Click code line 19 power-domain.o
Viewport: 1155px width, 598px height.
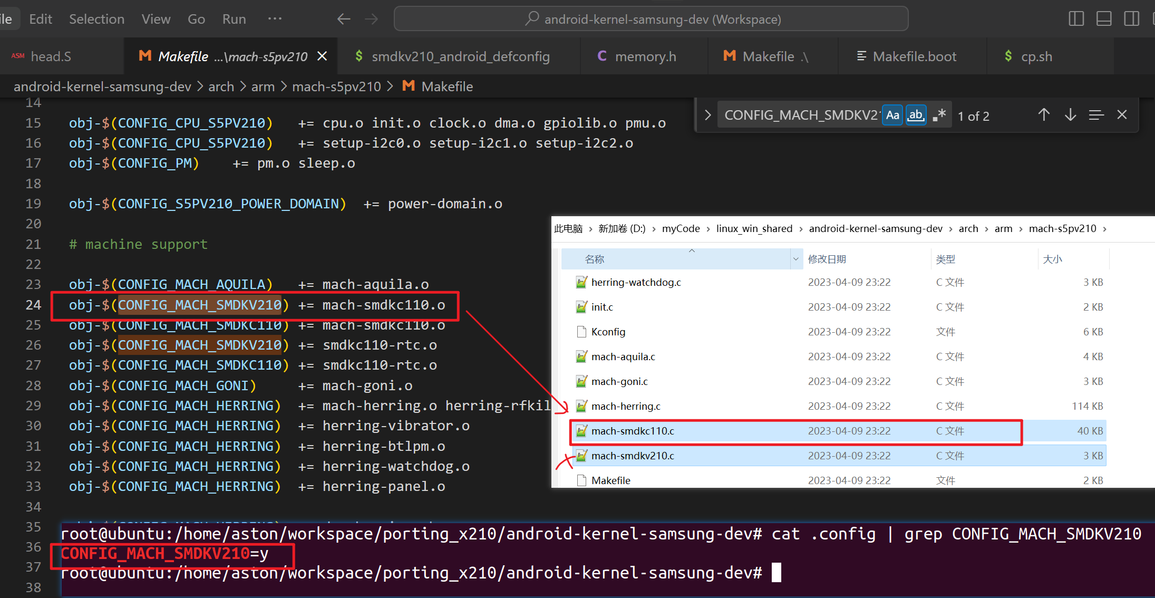pos(285,204)
